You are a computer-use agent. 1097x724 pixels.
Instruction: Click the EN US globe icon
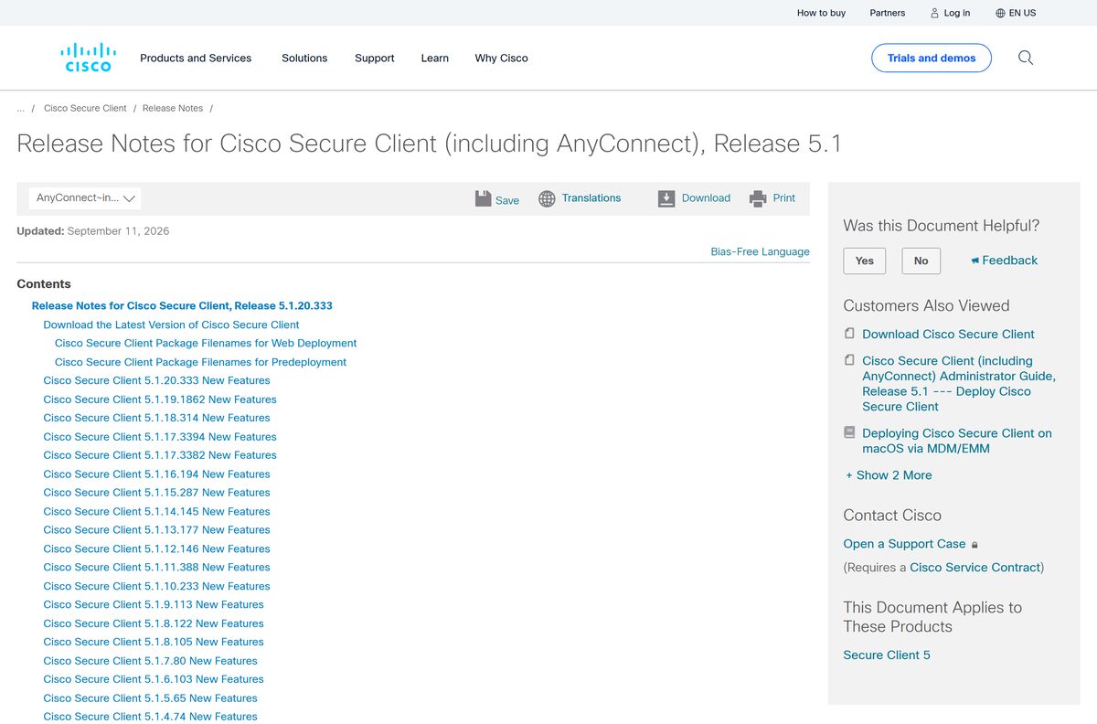click(1000, 13)
